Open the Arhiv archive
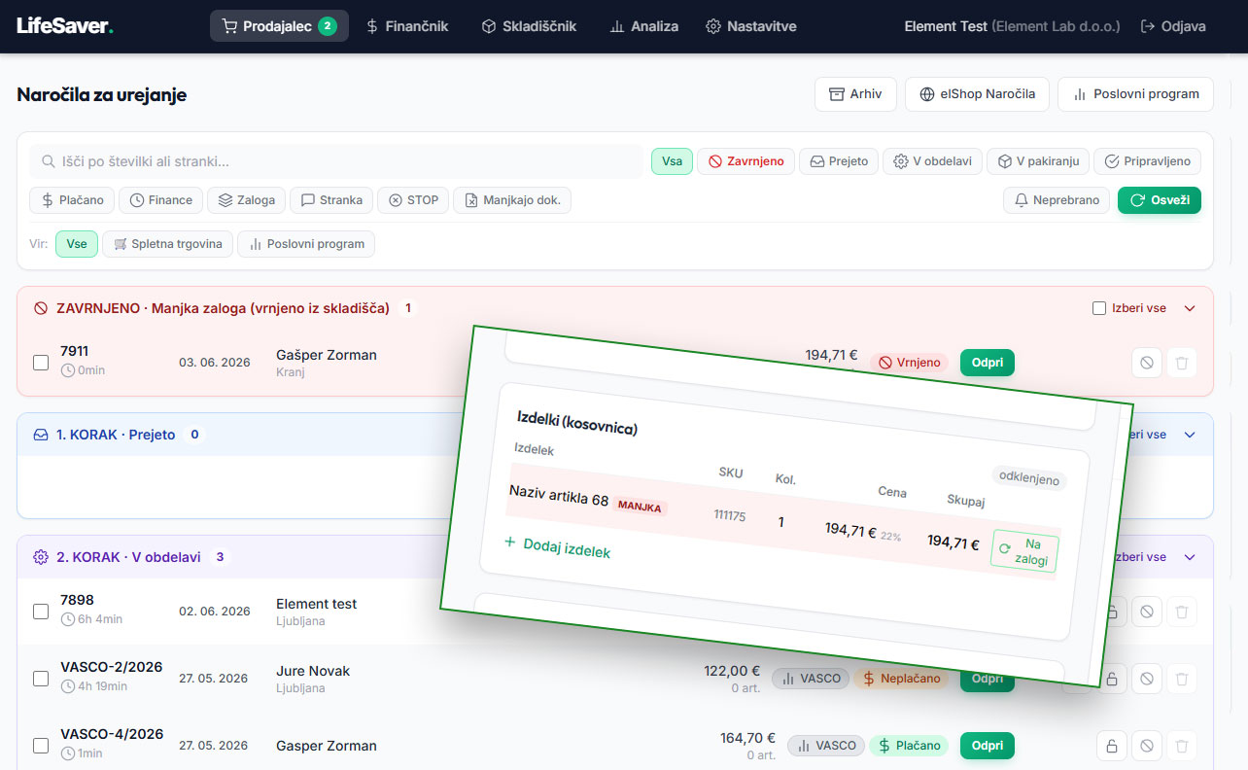Viewport: 1248px width, 770px height. [854, 94]
